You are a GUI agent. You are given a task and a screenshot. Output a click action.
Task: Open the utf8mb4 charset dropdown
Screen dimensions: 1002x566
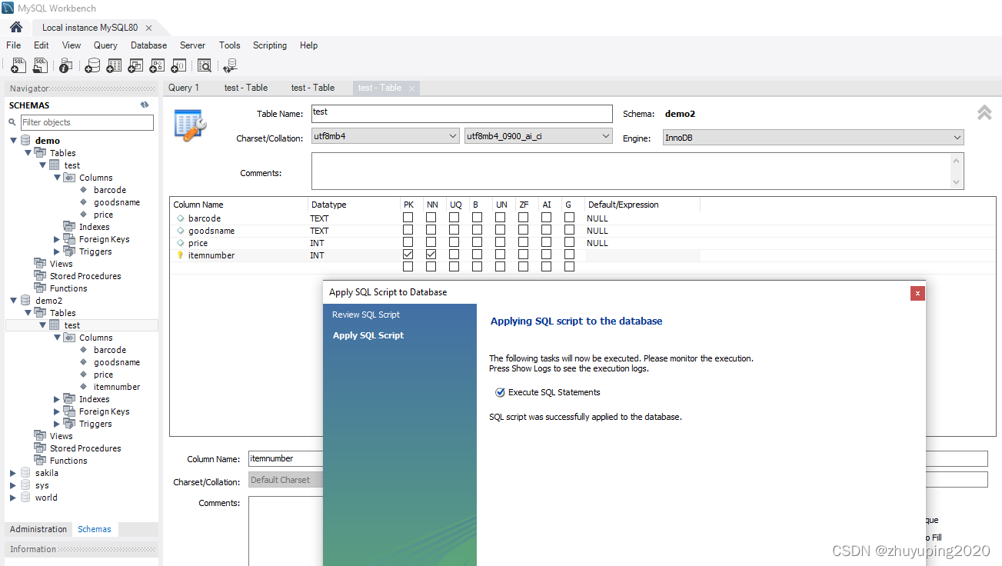pos(385,137)
